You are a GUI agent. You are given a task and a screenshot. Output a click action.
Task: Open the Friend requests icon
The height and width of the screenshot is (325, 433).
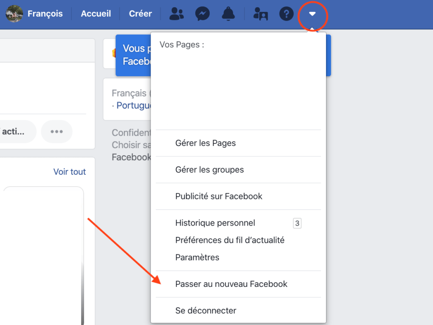click(176, 14)
